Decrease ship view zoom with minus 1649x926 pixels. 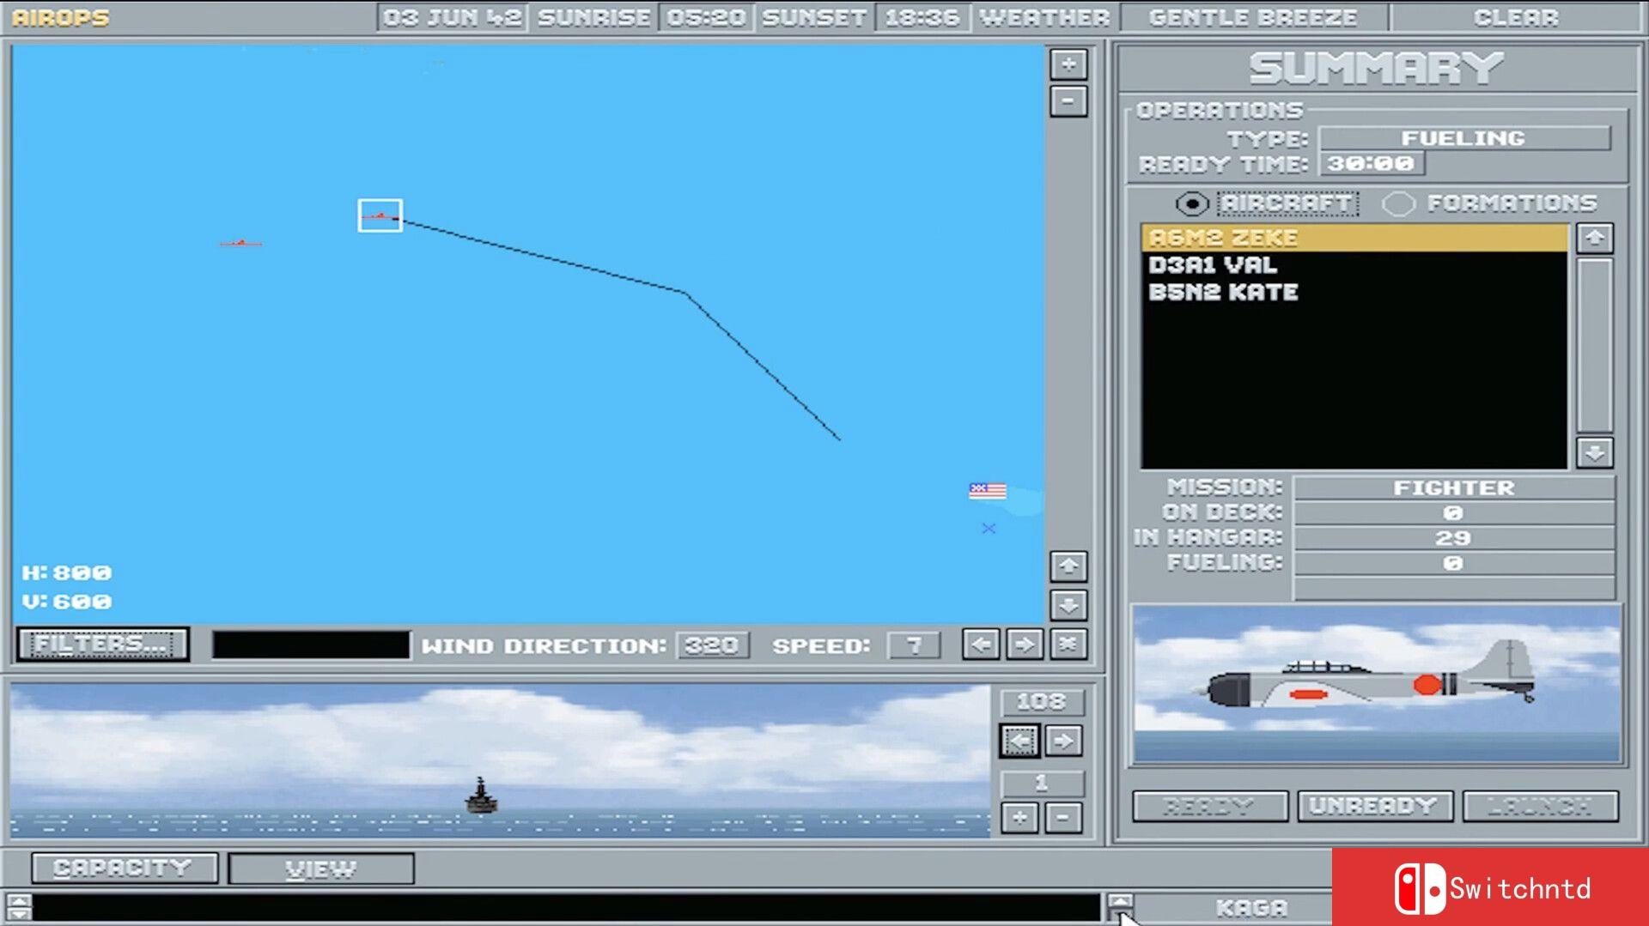(x=1063, y=819)
